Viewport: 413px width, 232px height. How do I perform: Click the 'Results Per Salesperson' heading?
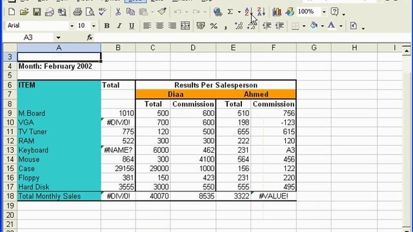(x=216, y=85)
